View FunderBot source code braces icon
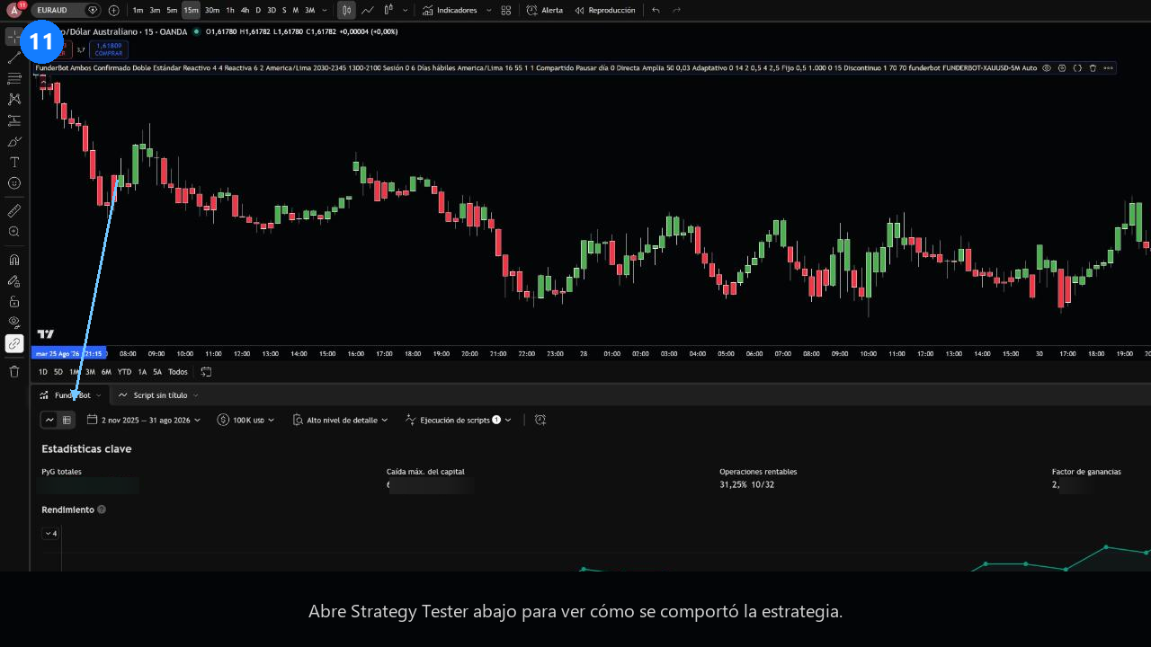Screen dimensions: 1151x647 pyautogui.click(x=1077, y=68)
